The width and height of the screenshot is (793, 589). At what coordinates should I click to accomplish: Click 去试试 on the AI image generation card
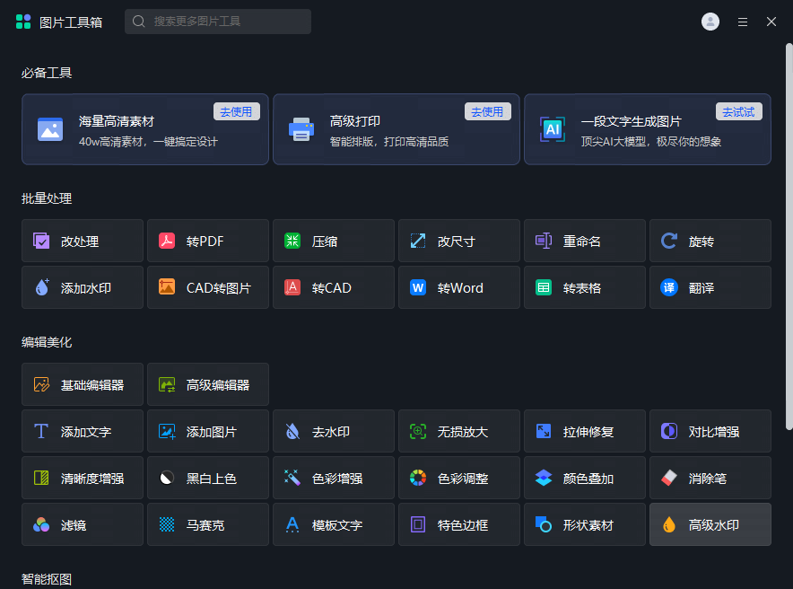(738, 111)
